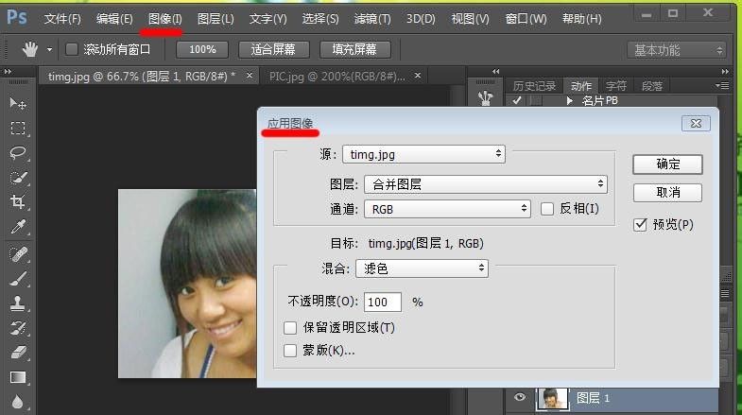Viewport: 742px width, 415px height.
Task: Select the Gradient tool
Action: (17, 377)
